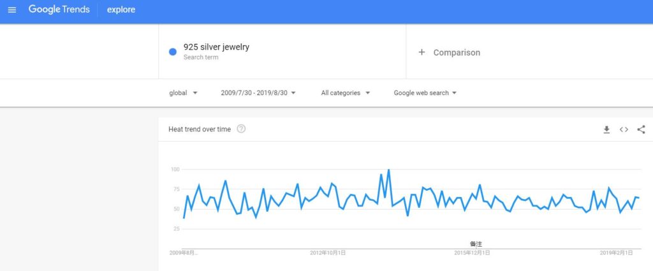Click the plus icon to add comparison

(422, 52)
